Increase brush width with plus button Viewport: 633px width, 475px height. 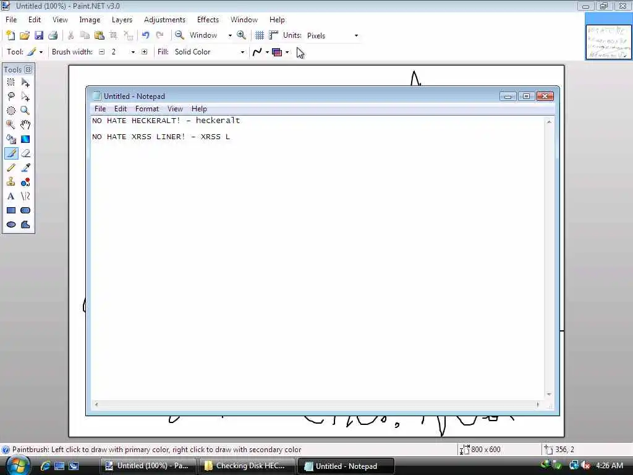pyautogui.click(x=145, y=52)
